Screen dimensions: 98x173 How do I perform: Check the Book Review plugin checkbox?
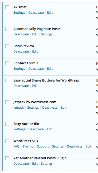7,46
